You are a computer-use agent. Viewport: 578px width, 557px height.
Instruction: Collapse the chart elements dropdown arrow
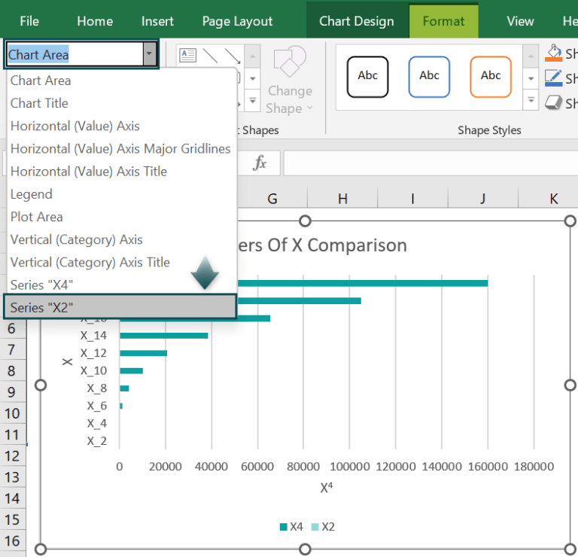[149, 54]
